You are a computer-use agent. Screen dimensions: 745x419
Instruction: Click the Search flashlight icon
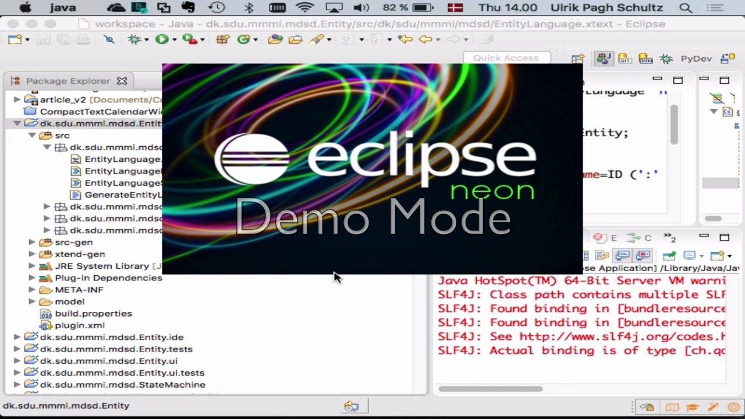316,40
